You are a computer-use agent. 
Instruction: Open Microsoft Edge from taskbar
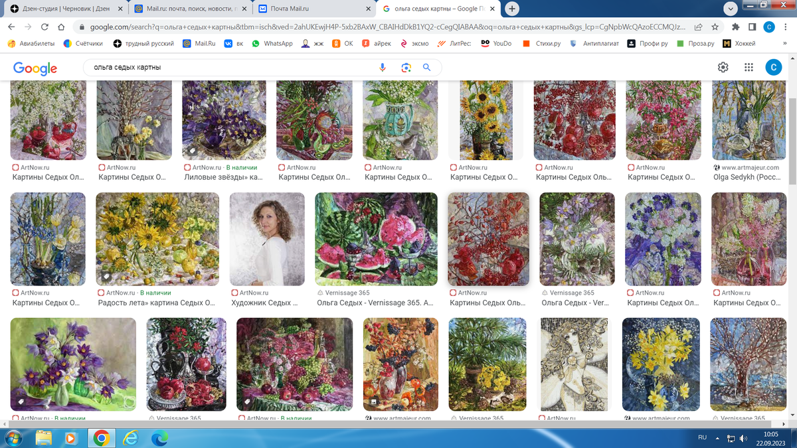click(159, 438)
